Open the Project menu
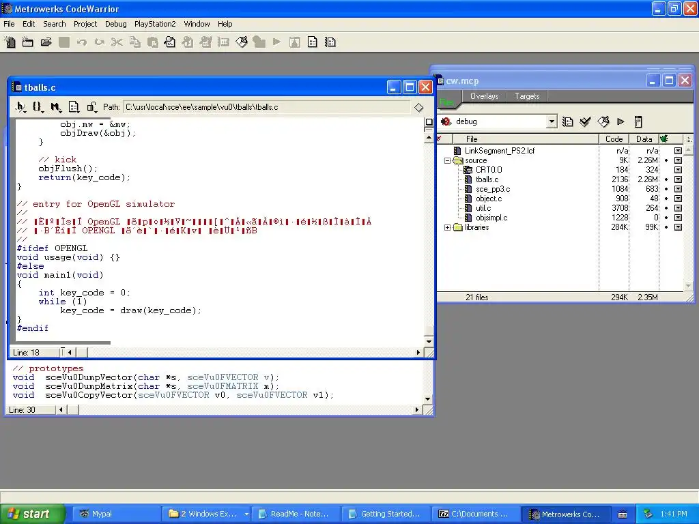Screen dimensions: 699x524 point(85,24)
